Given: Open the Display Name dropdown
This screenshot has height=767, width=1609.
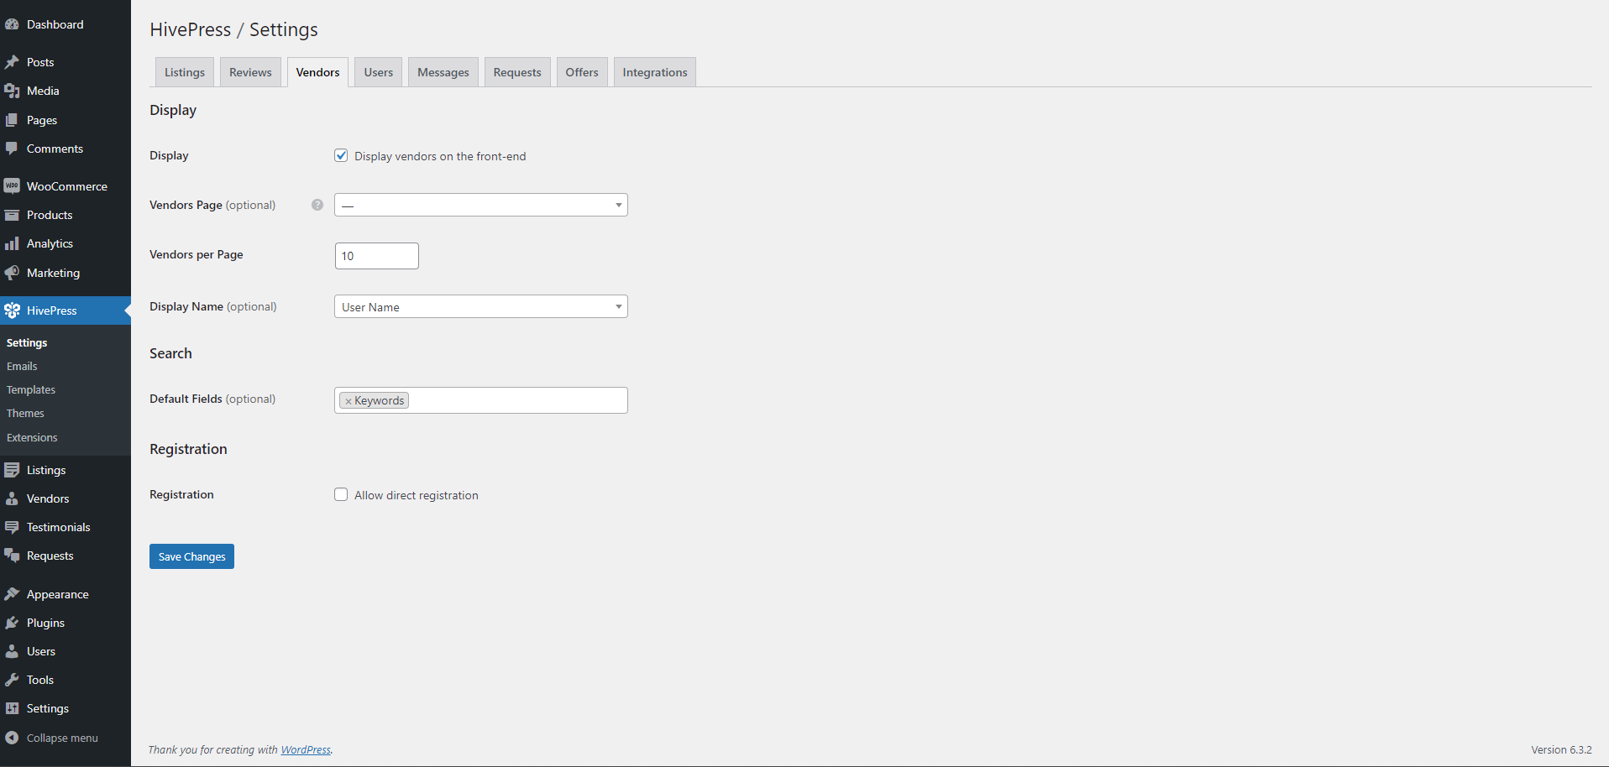Looking at the screenshot, I should click(480, 306).
